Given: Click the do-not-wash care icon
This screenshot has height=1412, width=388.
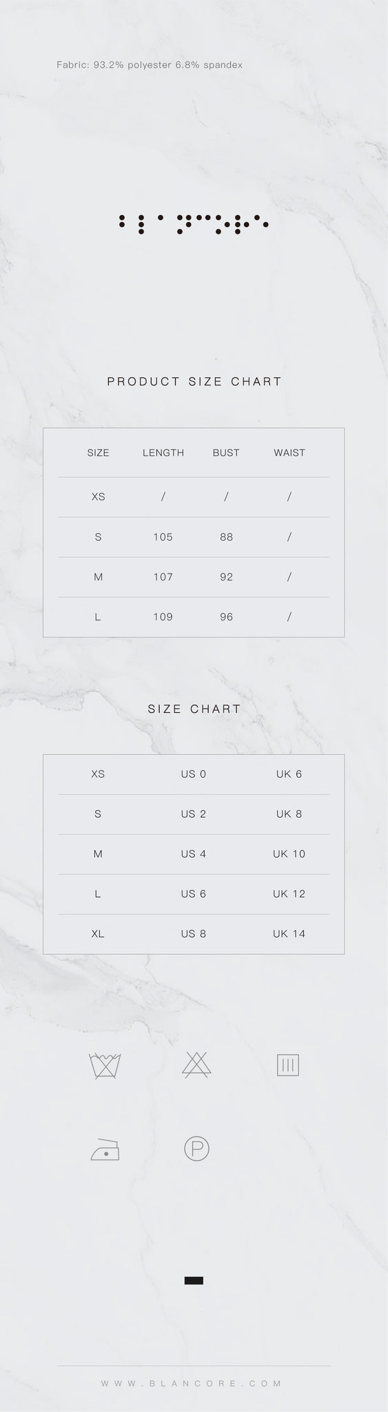Looking at the screenshot, I should [x=105, y=1066].
